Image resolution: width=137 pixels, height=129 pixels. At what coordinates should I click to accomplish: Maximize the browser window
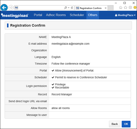click(125, 3)
